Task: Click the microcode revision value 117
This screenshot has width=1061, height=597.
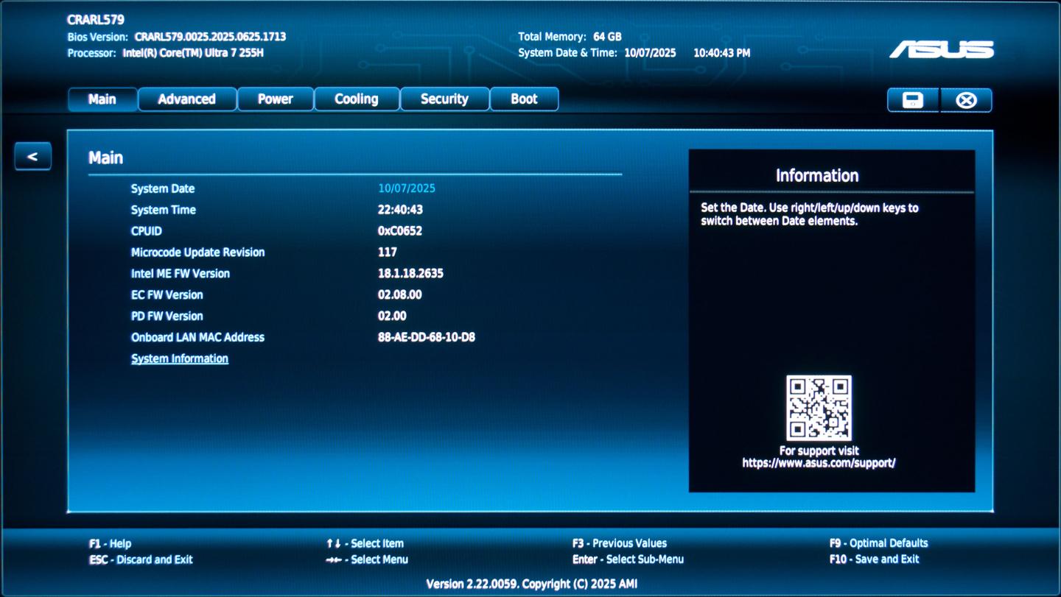Action: pyautogui.click(x=388, y=252)
